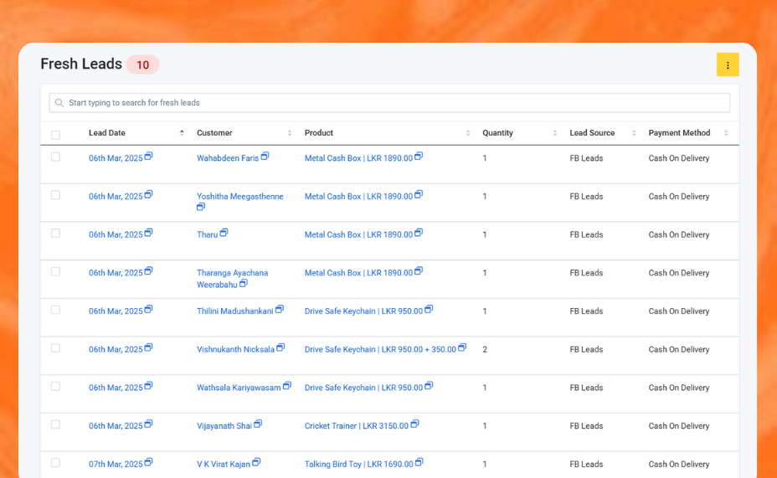Sort by Product column arrows
The width and height of the screenshot is (777, 478).
pyautogui.click(x=468, y=133)
